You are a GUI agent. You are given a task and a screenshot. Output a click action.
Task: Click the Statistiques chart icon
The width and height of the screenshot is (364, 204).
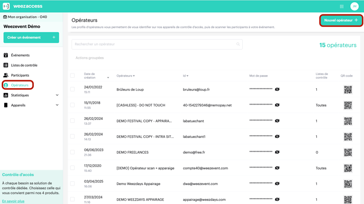tap(6, 95)
